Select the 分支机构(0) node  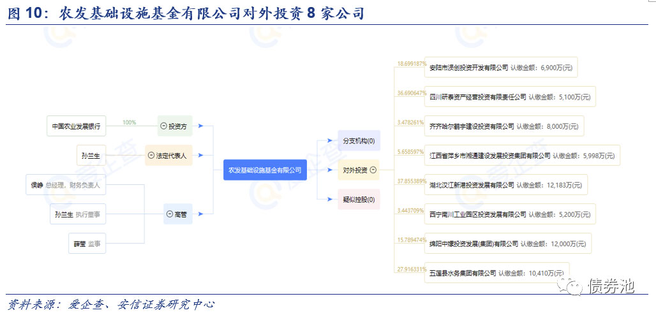coord(359,140)
